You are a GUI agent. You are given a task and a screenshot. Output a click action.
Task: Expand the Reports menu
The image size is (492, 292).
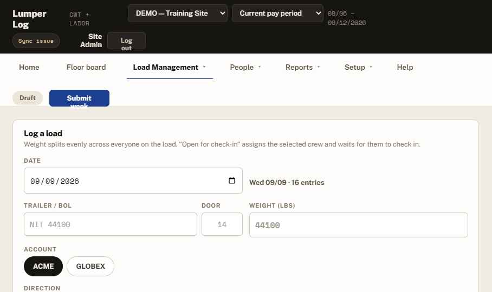pos(302,67)
